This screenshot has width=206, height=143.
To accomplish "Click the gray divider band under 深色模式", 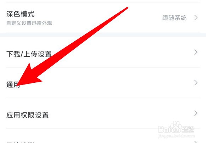I will tap(103, 35).
